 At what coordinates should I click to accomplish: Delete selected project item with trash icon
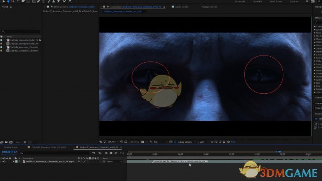(x=25, y=142)
